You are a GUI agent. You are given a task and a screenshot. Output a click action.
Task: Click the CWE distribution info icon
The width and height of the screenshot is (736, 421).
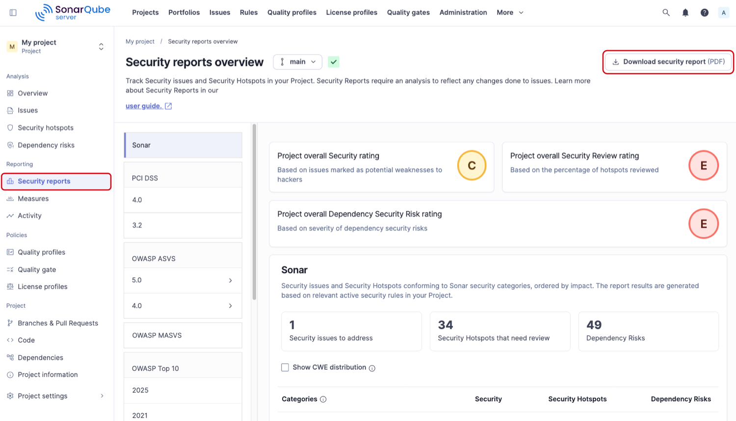(372, 368)
